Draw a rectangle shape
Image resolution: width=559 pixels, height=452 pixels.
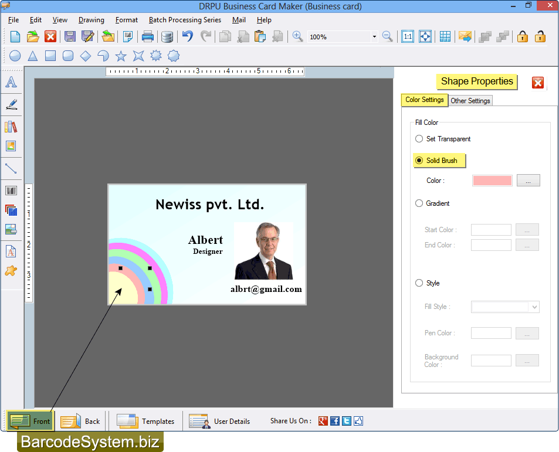(x=50, y=56)
